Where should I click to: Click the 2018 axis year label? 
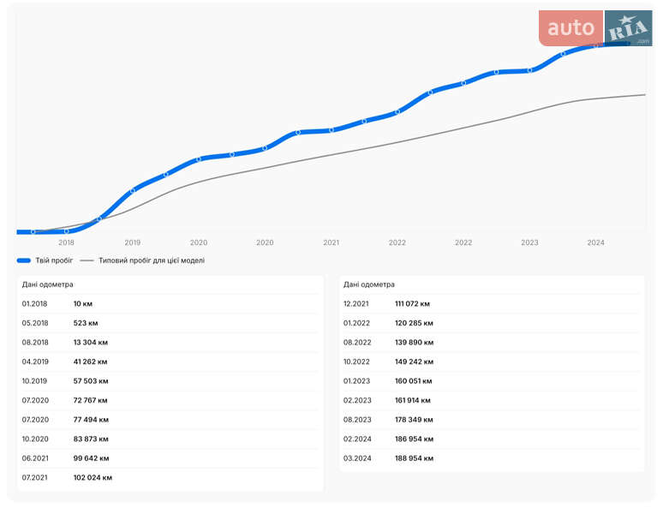66,242
